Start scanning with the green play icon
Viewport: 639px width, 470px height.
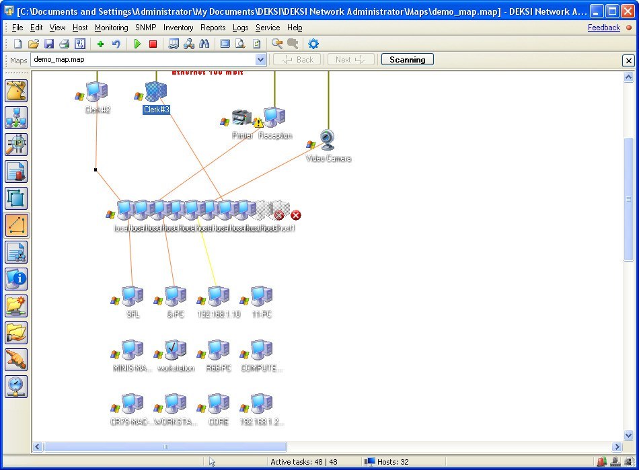pos(137,44)
